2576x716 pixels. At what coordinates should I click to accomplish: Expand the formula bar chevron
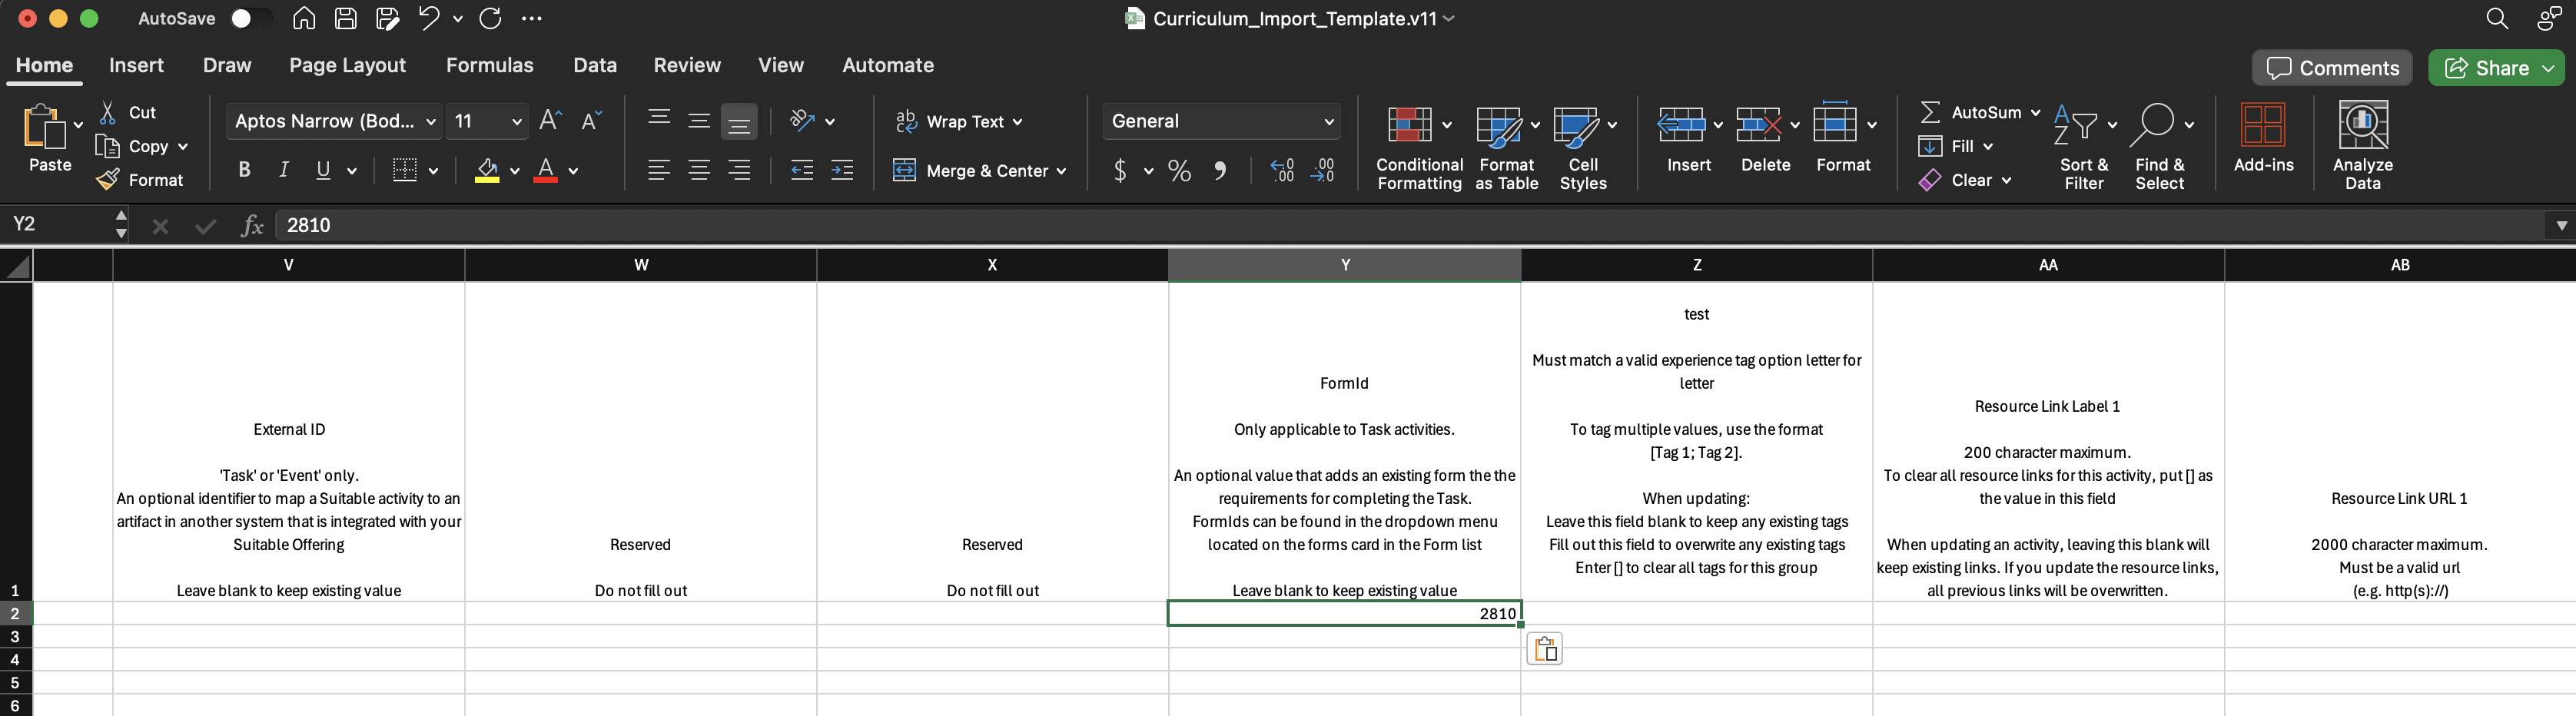pos(2561,226)
